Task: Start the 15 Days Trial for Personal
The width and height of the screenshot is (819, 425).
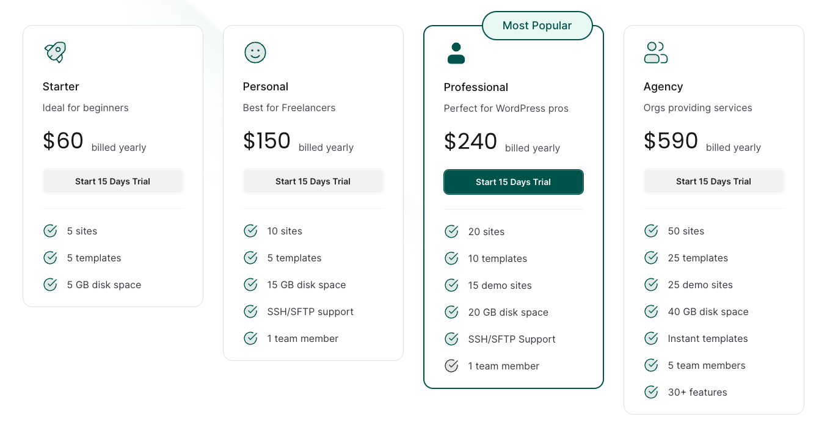Action: [313, 181]
